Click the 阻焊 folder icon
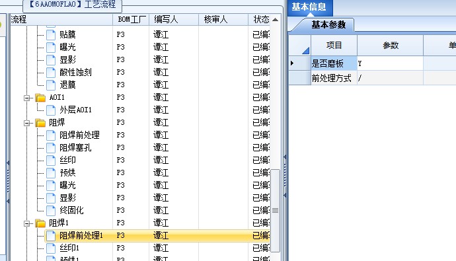Viewport: 456px width, 261px height. pos(40,123)
